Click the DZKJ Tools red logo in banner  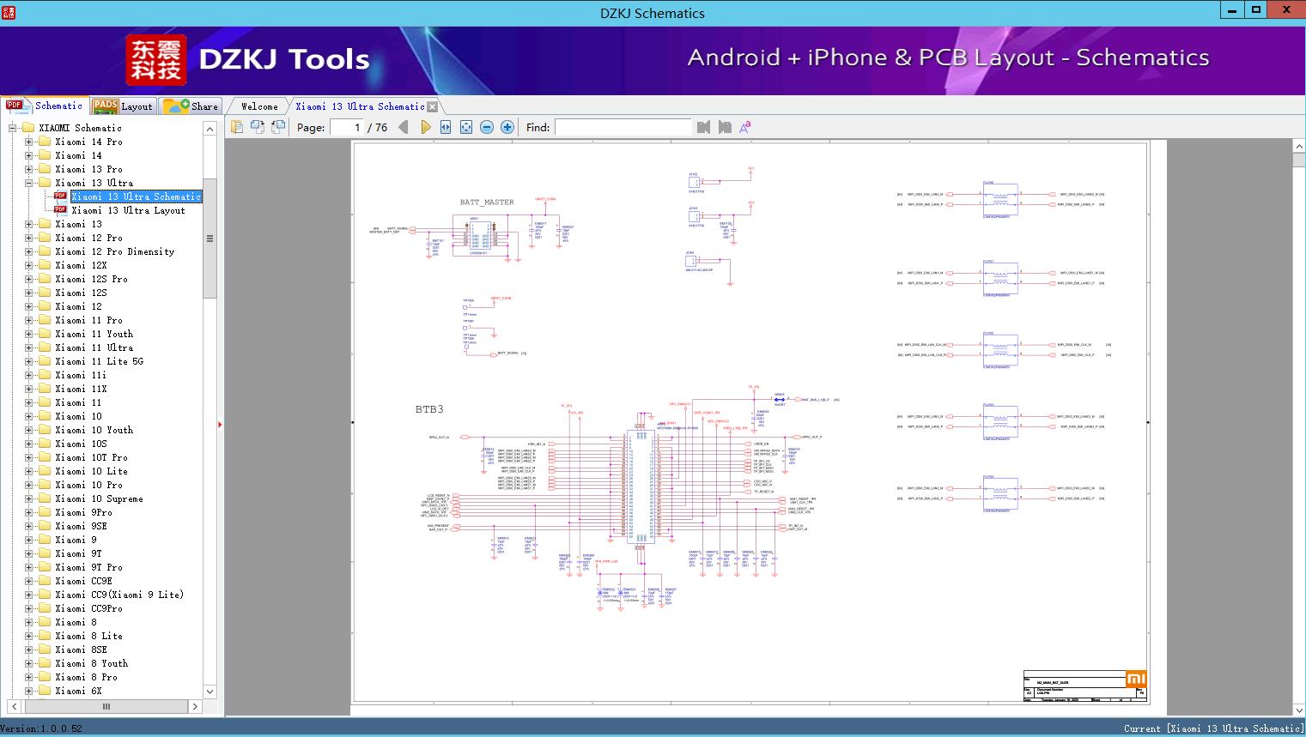pyautogui.click(x=156, y=60)
